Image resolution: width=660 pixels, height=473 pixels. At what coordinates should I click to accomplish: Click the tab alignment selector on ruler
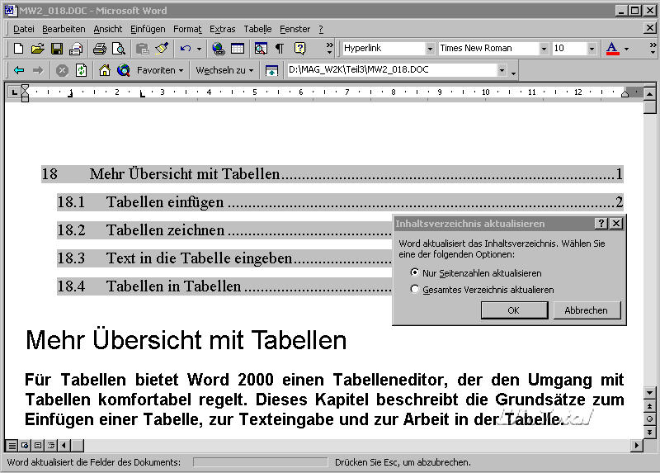[14, 92]
